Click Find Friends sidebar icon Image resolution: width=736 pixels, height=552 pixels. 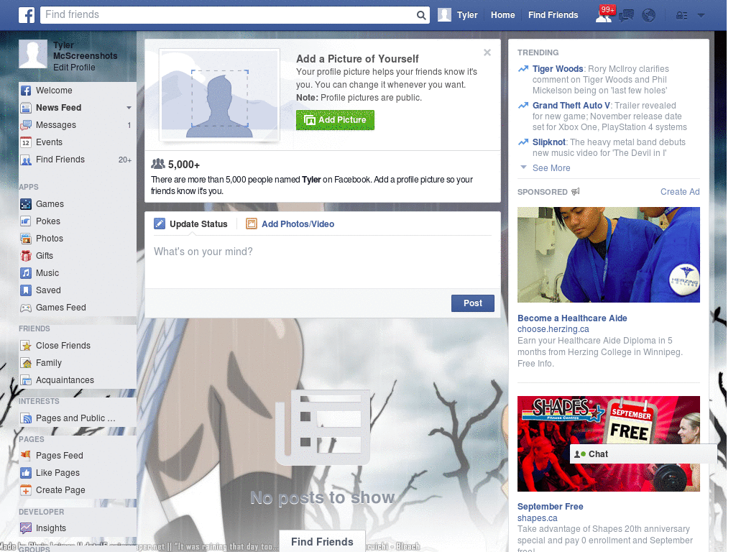[x=26, y=160]
